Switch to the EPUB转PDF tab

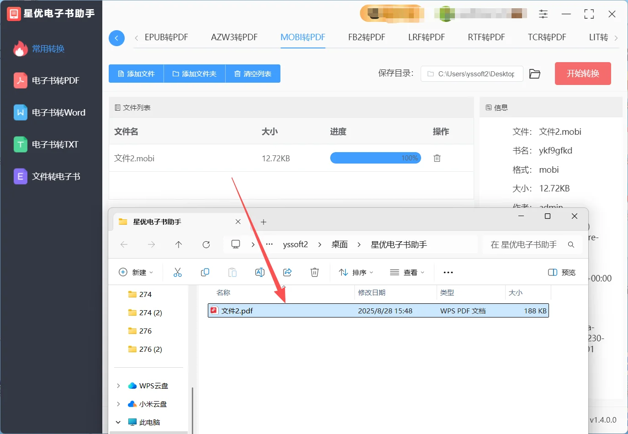click(x=166, y=37)
